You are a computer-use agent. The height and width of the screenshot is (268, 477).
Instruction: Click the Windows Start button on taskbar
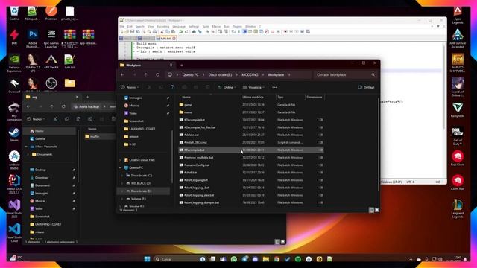point(148,259)
